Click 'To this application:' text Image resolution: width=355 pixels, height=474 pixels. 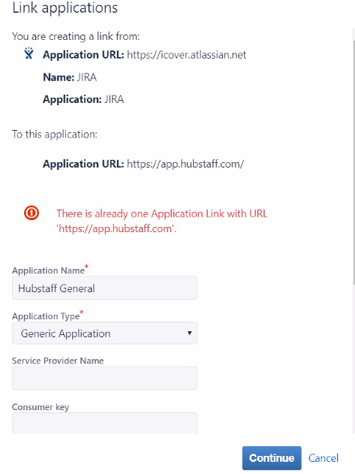(55, 134)
